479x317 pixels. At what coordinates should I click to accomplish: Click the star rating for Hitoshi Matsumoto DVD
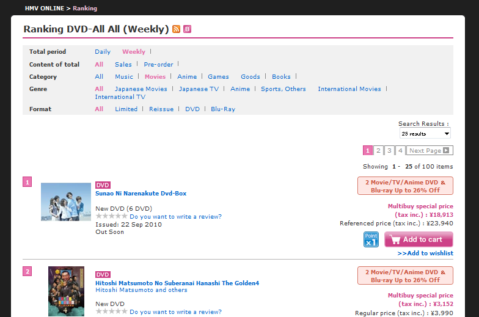click(x=111, y=312)
